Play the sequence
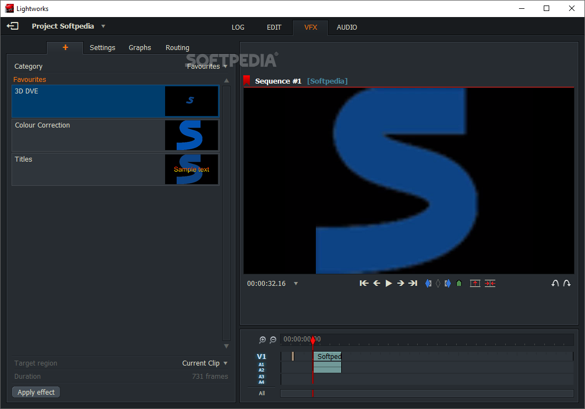Image resolution: width=585 pixels, height=409 pixels. point(389,283)
